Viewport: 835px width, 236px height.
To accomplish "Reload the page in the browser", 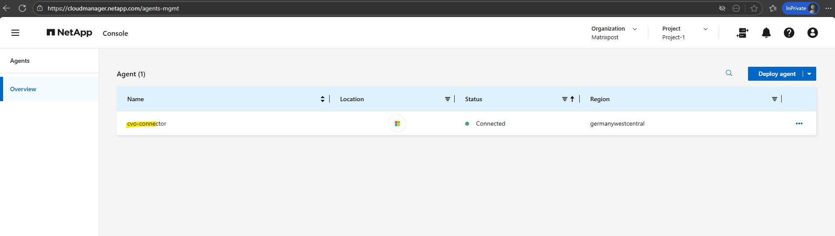I will (x=22, y=8).
